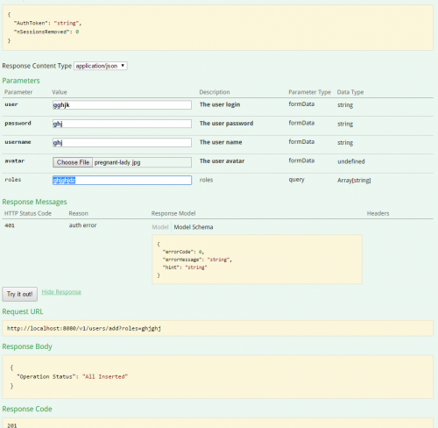
Task: Click the password row's string data type
Action: pos(345,124)
